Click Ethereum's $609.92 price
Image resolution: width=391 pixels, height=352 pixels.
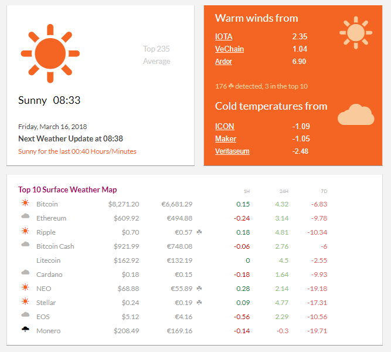click(x=127, y=218)
